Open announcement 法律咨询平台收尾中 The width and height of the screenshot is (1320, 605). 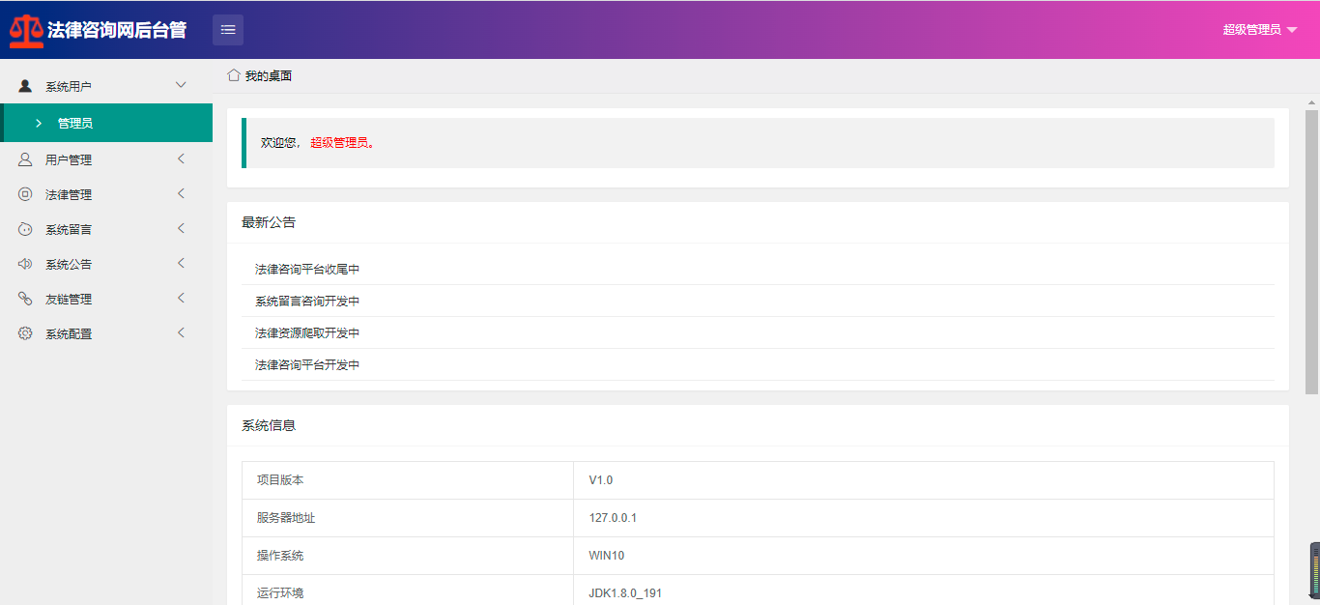[307, 270]
